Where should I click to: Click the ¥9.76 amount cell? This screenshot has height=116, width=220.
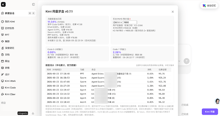161,74
